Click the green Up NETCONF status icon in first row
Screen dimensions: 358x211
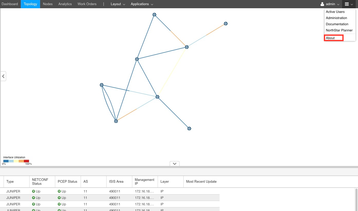(34, 191)
